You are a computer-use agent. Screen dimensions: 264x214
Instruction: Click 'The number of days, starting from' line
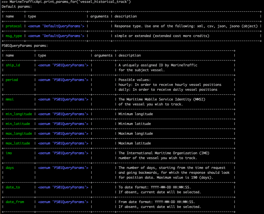coord(172,168)
